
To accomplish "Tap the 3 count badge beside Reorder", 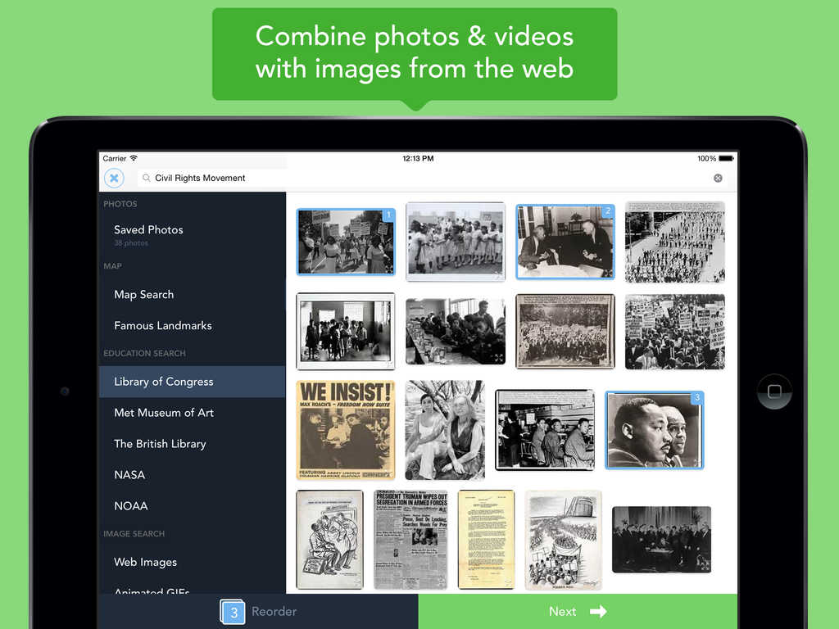I will click(233, 611).
